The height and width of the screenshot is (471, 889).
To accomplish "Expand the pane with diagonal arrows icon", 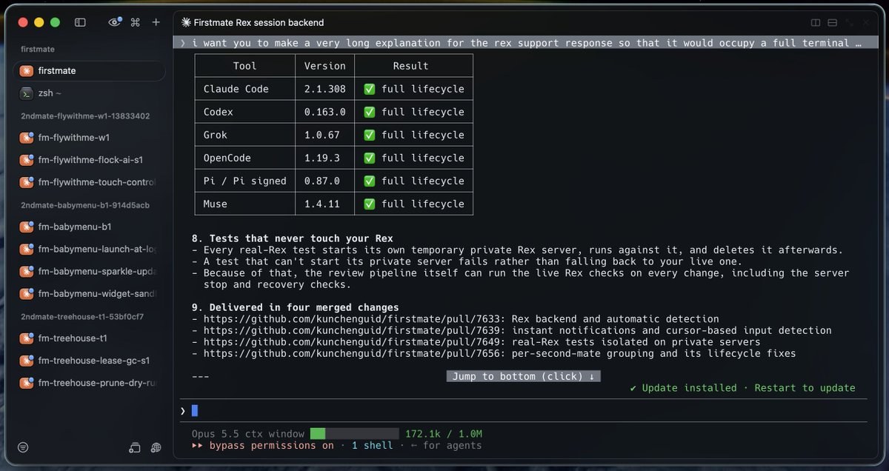I will [850, 23].
